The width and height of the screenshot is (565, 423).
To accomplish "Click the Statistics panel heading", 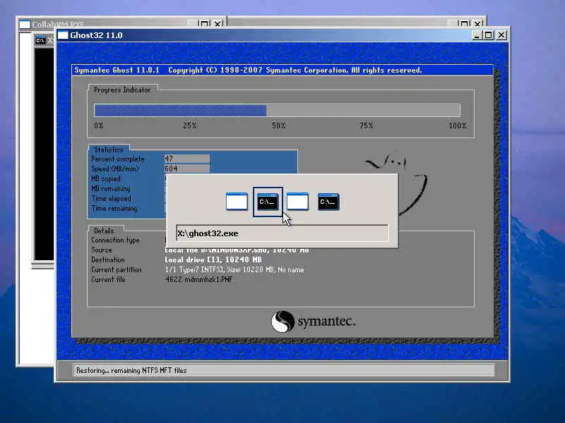I will [109, 149].
